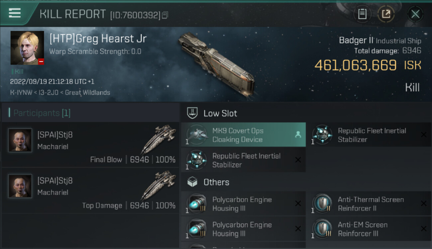Viewport: 432px width, 249px height.
Task: Copy the kill report ID
Action: pyautogui.click(x=165, y=15)
